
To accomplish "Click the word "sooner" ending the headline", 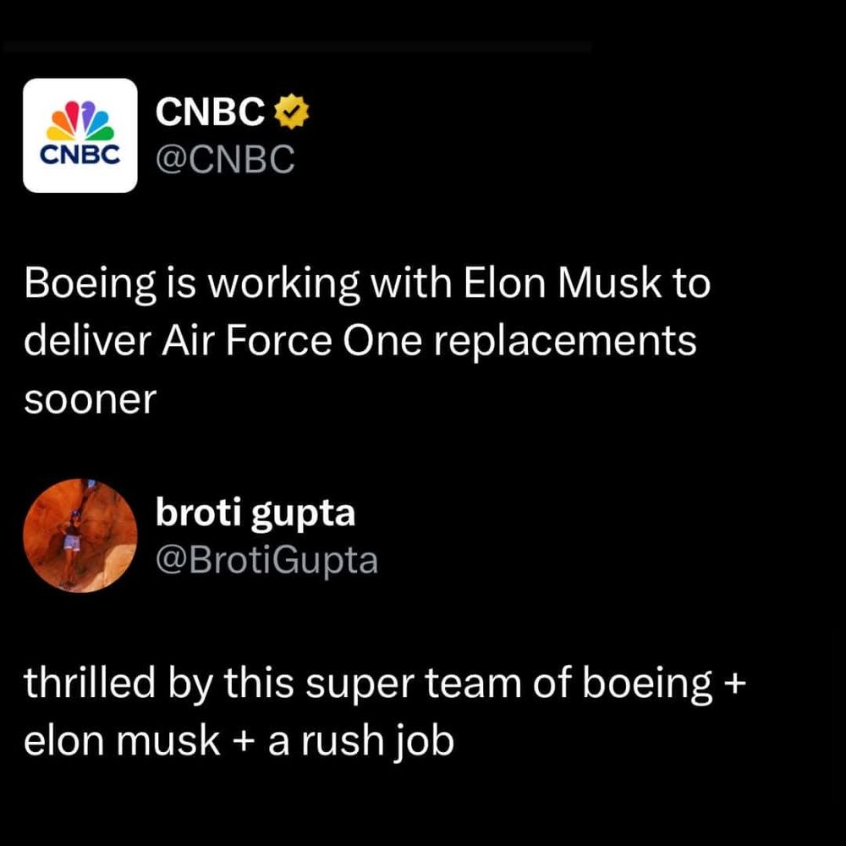I will pyautogui.click(x=91, y=399).
